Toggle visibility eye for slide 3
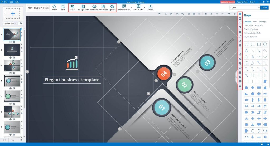The image size is (270, 146). tap(22, 67)
